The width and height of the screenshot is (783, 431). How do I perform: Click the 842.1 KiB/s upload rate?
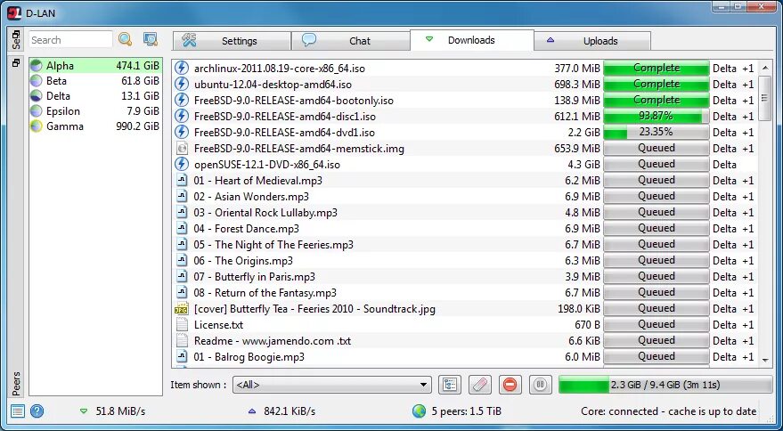pyautogui.click(x=288, y=411)
